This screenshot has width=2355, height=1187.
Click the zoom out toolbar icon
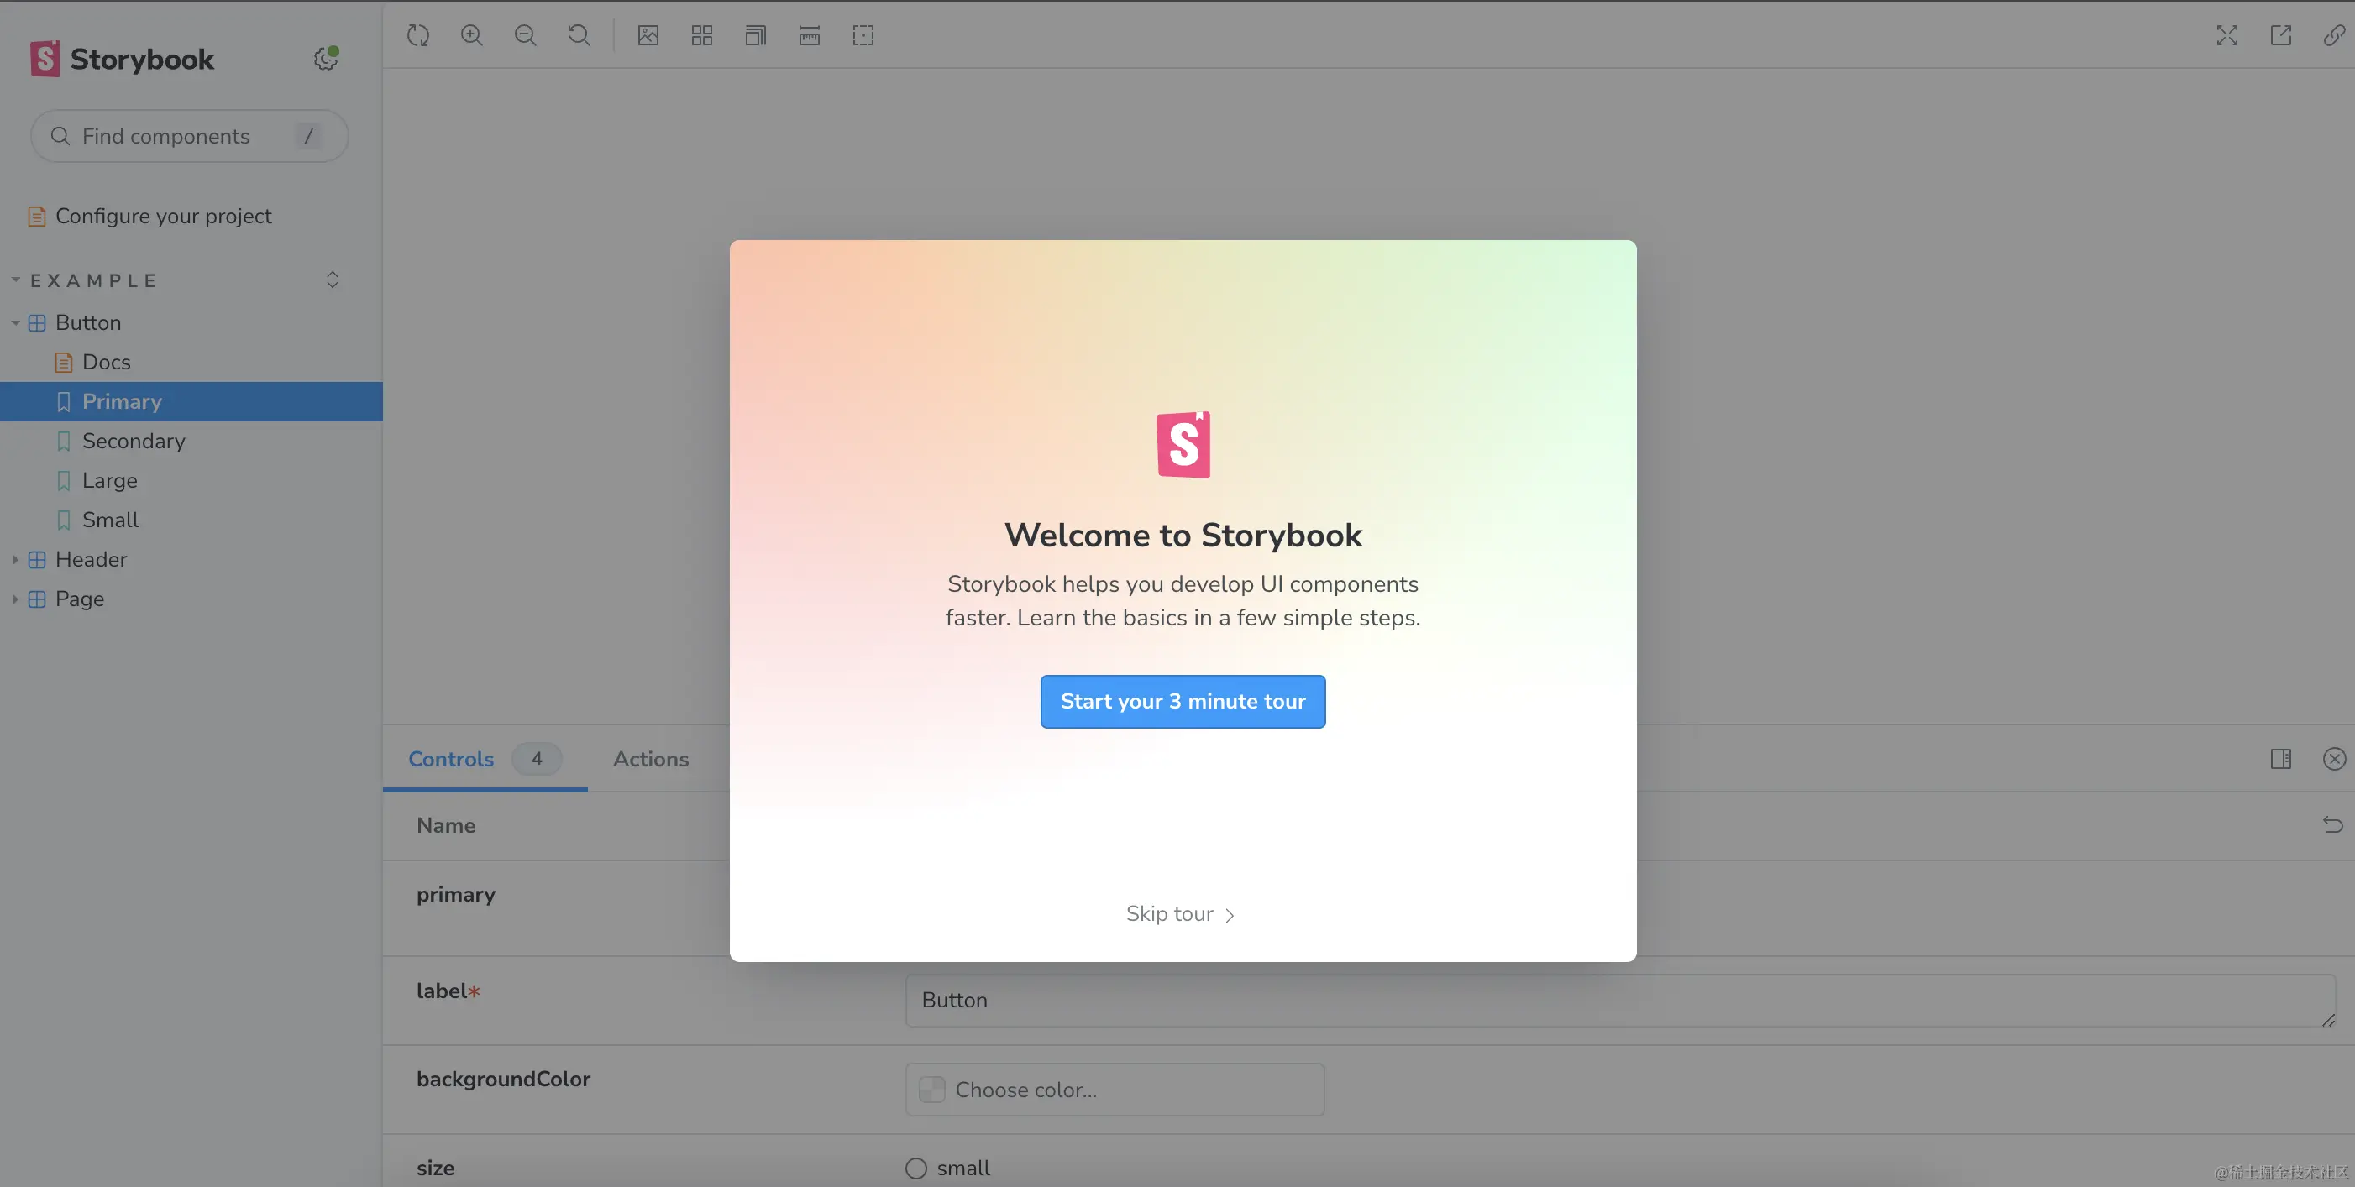point(526,35)
